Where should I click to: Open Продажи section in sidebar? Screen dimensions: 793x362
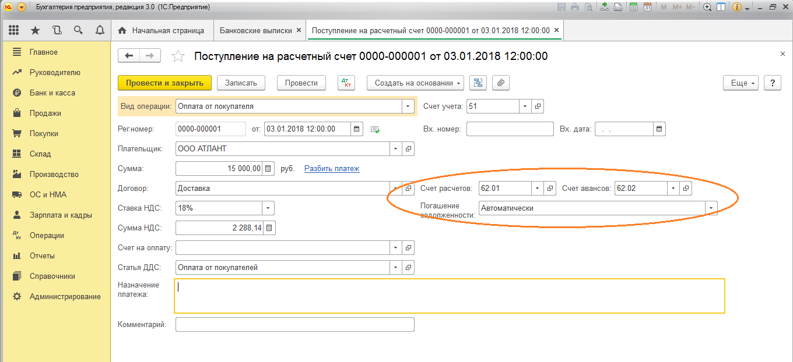tap(45, 113)
